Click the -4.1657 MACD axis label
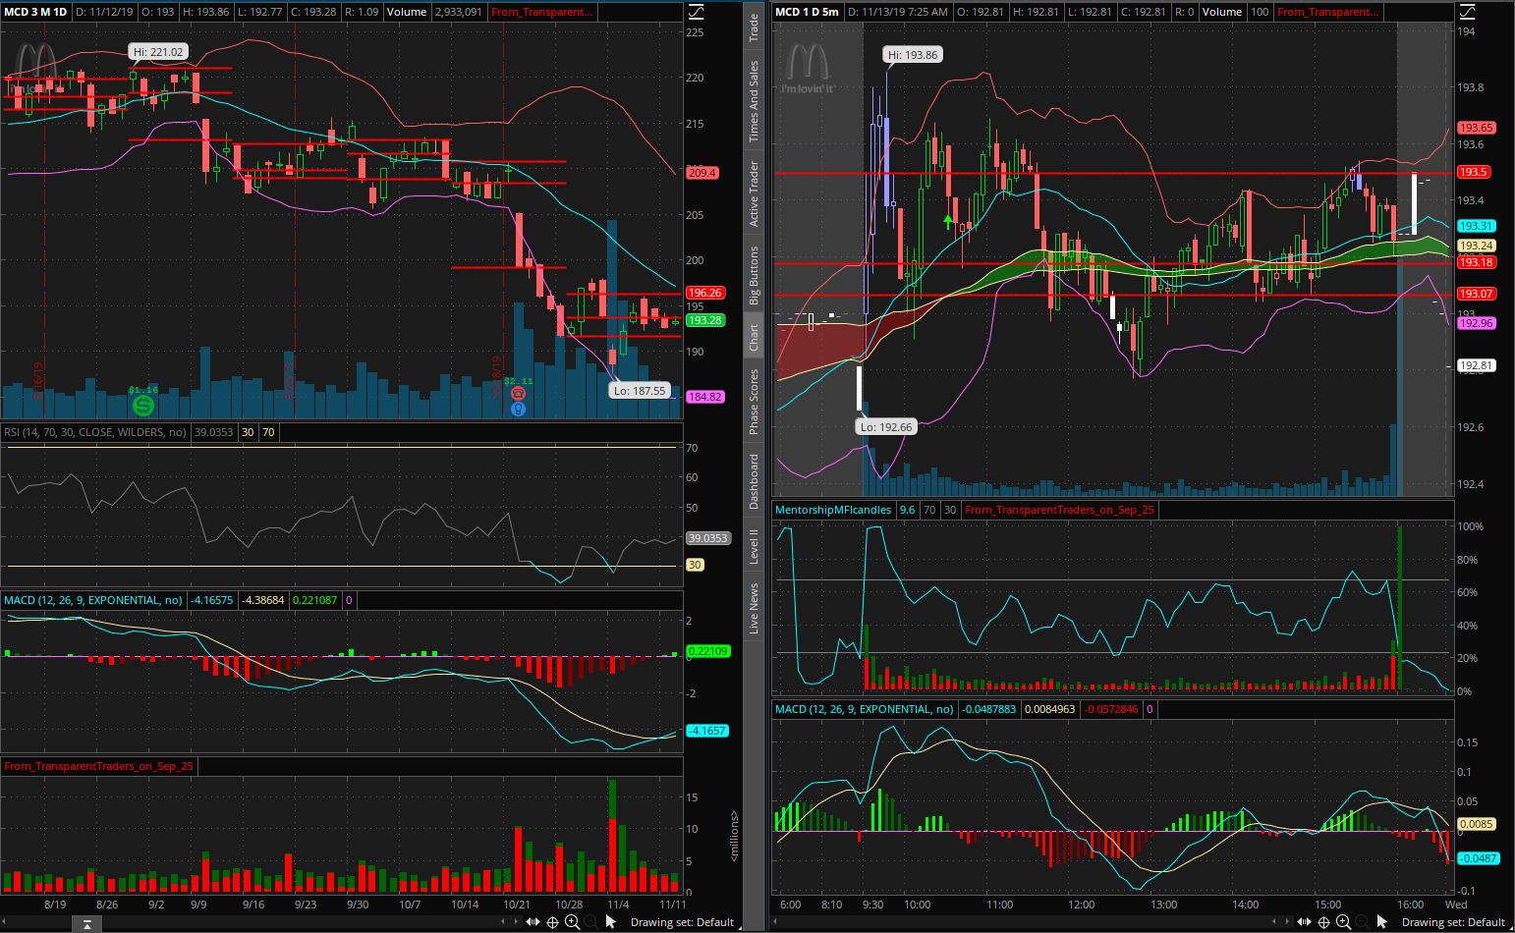Screen dimensions: 1515x933 pyautogui.click(x=707, y=731)
